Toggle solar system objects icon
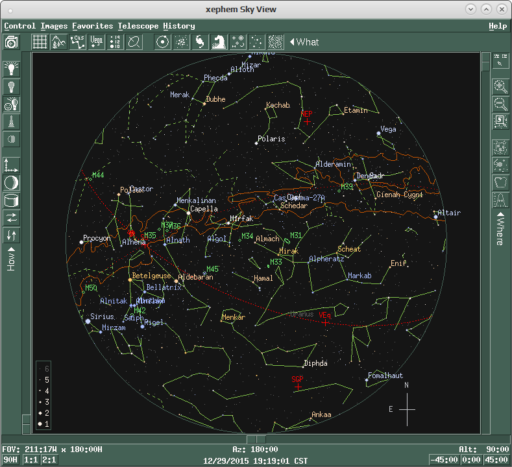512x467 pixels. click(162, 42)
